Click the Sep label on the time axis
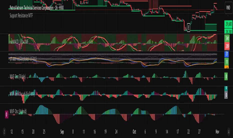Screen dimensions: 233x138 62,132
